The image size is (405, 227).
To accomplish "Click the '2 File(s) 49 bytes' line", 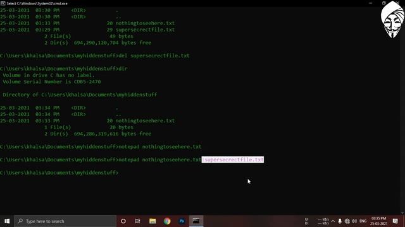I will click(x=89, y=36).
